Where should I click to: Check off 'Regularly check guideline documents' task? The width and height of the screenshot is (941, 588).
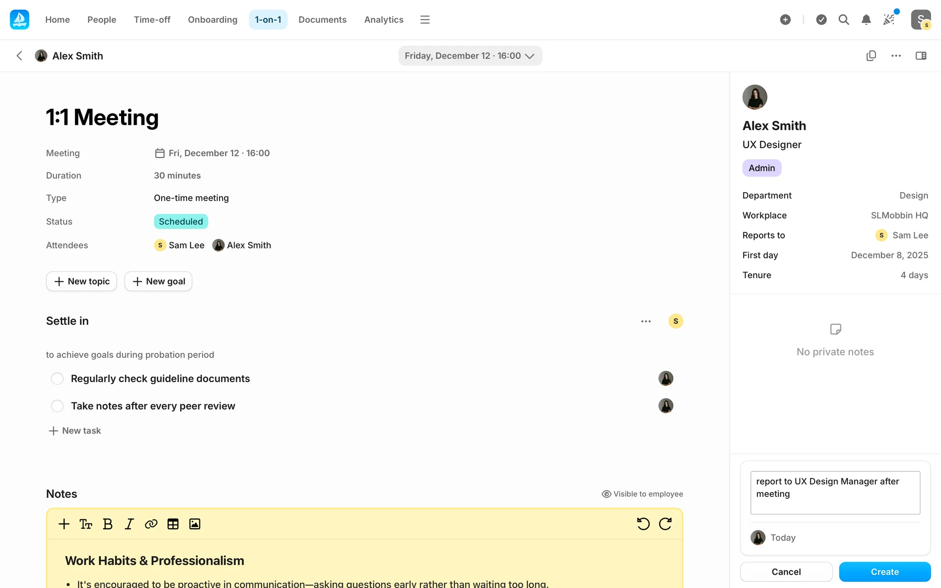click(x=57, y=379)
